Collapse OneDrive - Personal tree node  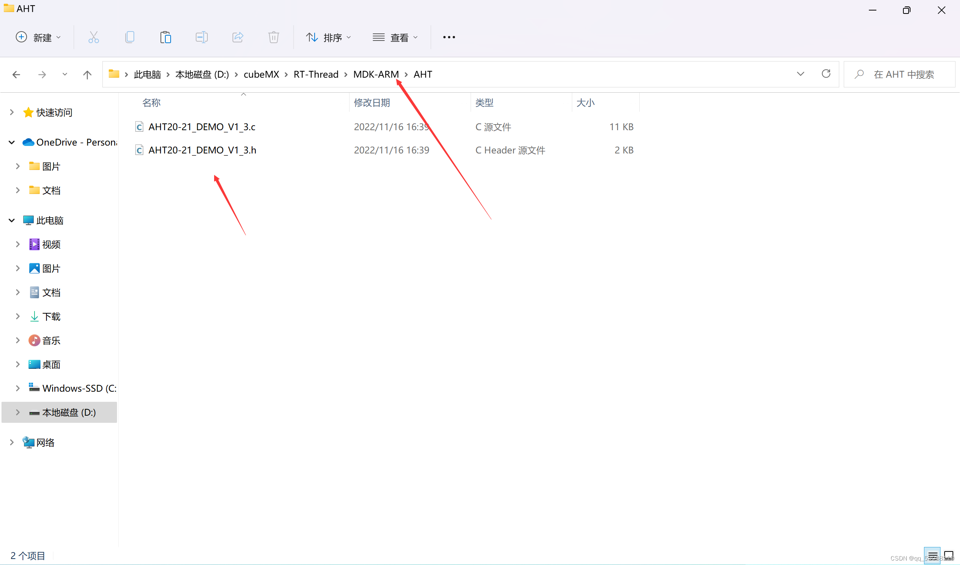[x=11, y=143]
